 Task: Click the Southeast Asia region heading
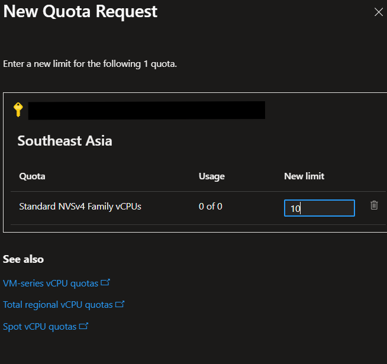[x=64, y=141]
